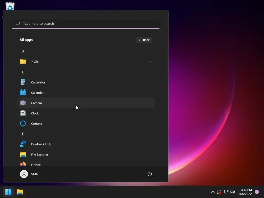264x198 pixels.
Task: Open File Explorer from the taskbar
Action: coord(20,192)
